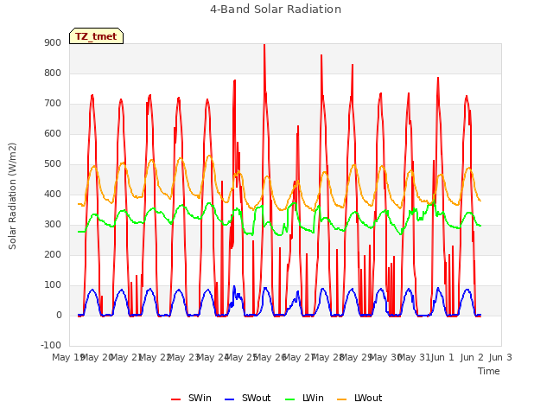Click the chart title 4-Band Solar Radiation
553x415 pixels.
[276, 10]
